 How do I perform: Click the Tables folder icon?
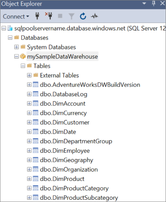pyautogui.click(x=29, y=66)
